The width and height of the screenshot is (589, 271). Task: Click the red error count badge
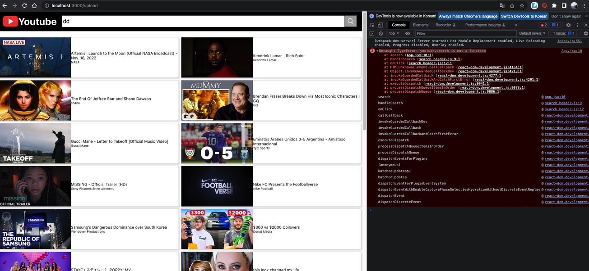(544, 25)
